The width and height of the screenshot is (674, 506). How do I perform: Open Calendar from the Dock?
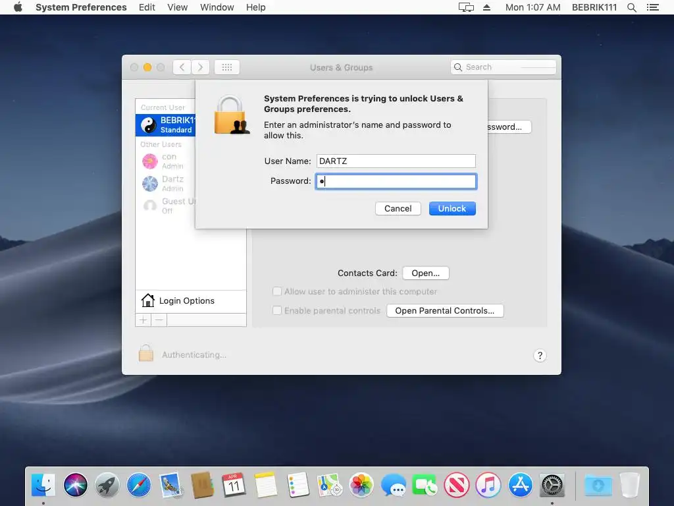(234, 486)
